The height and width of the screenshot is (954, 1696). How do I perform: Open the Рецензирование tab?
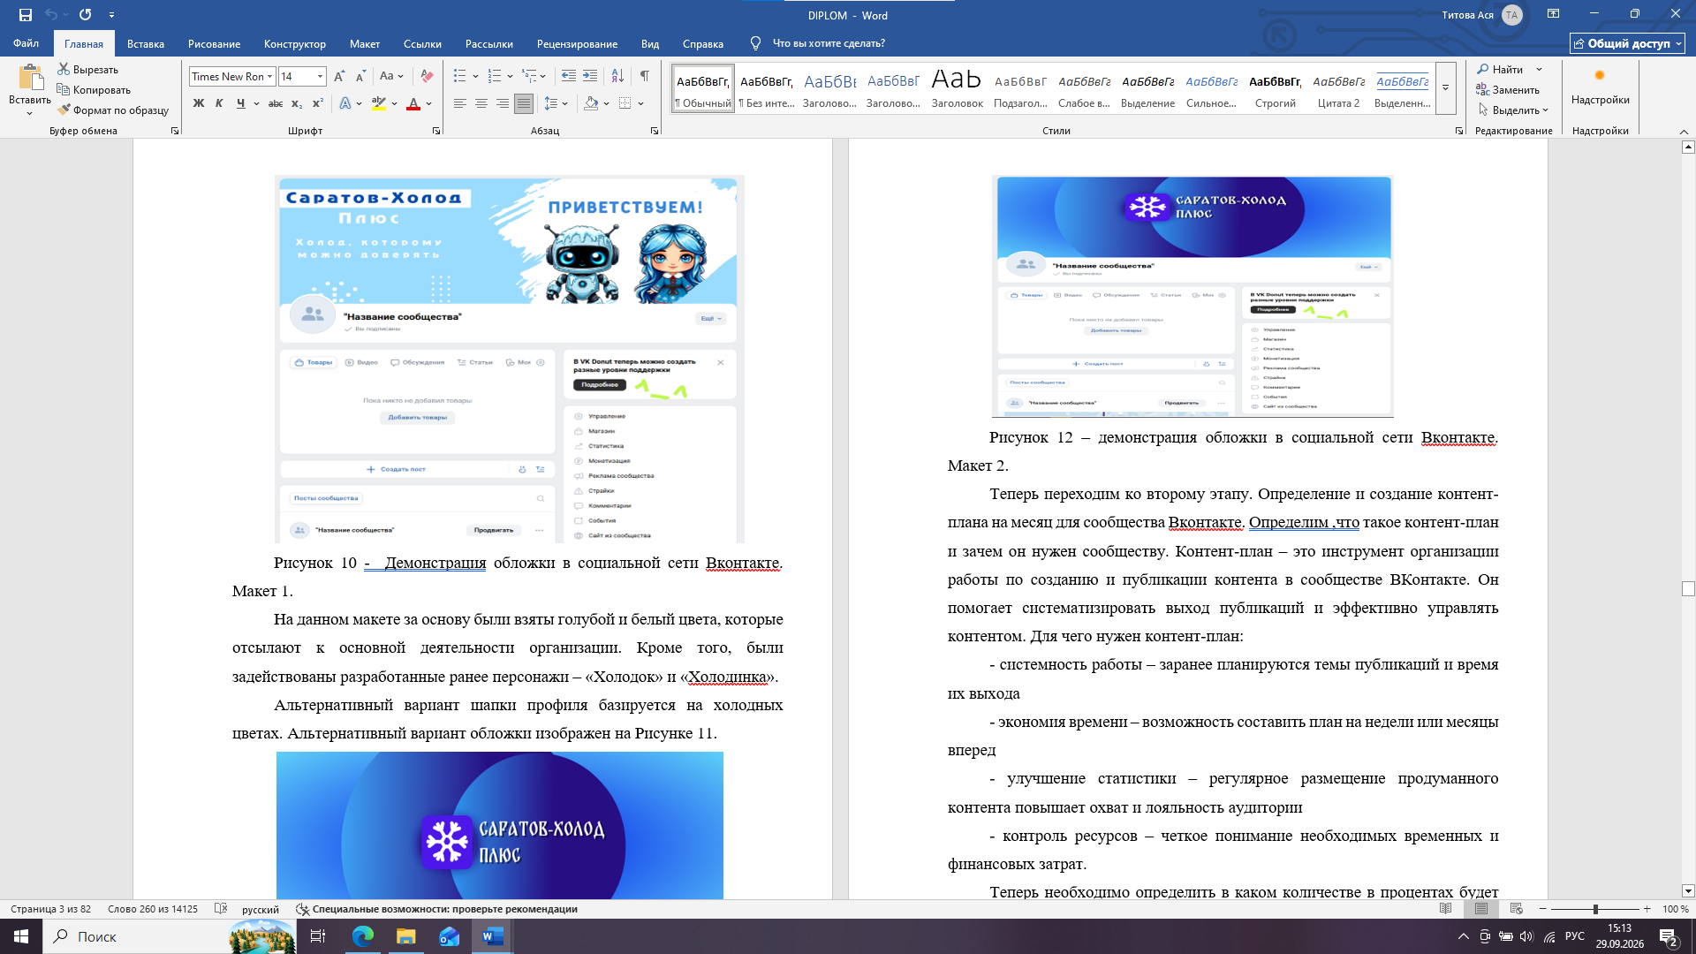click(x=577, y=43)
